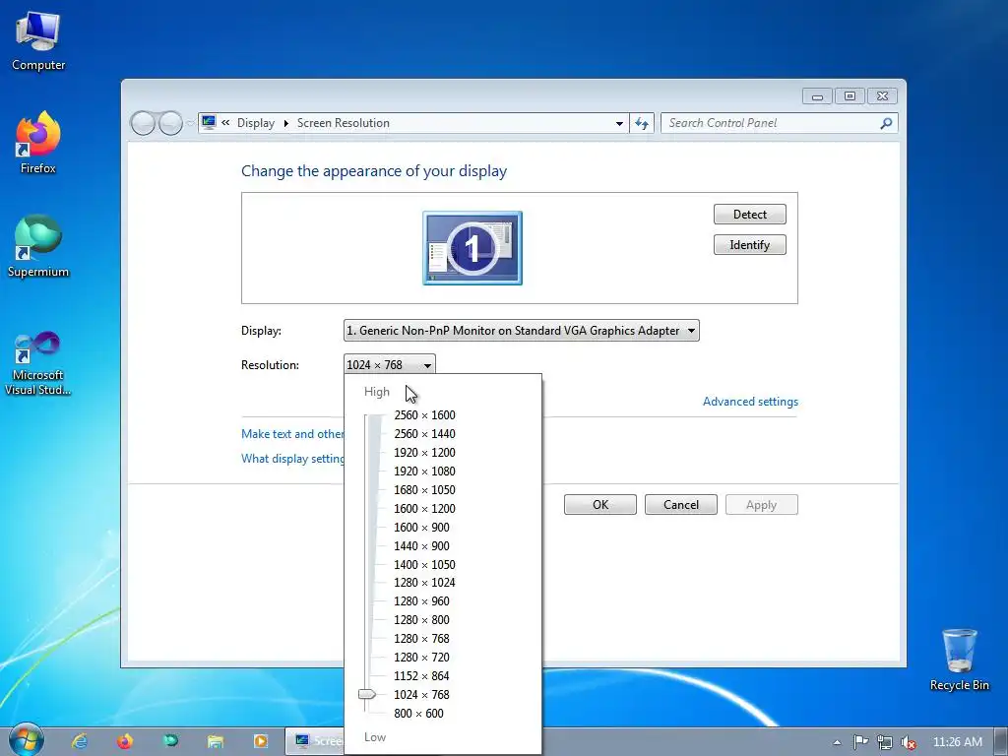The width and height of the screenshot is (1008, 756).
Task: Select 1440 × 900 resolution
Action: [421, 545]
